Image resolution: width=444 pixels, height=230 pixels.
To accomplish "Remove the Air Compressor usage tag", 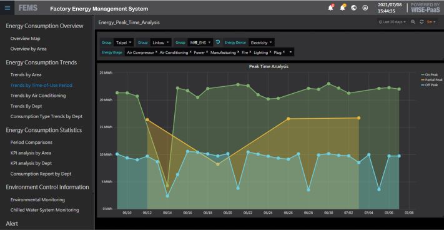I will click(156, 52).
